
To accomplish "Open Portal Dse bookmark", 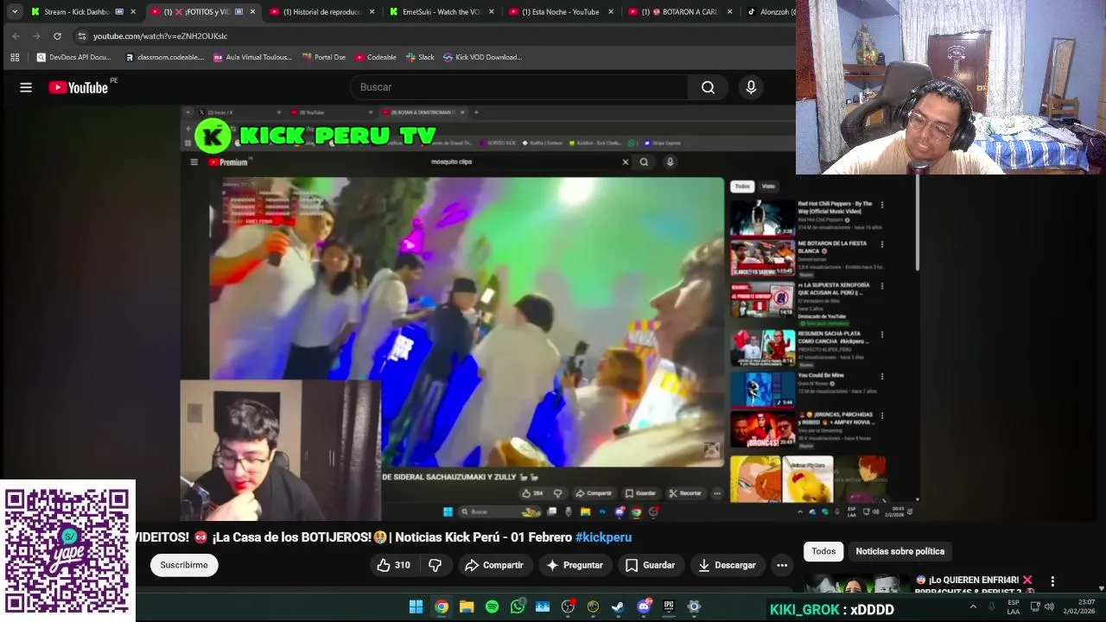I will click(x=323, y=57).
